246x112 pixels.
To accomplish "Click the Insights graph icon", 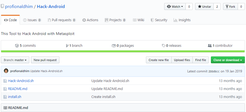I will pos(176,20).
